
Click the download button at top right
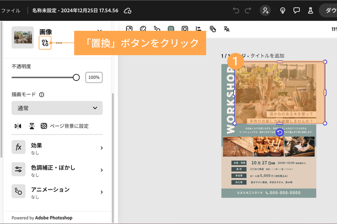328,10
